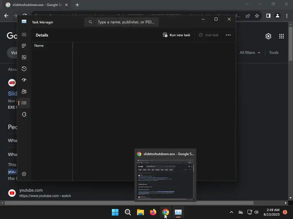Click the Chrome taskbar icon
293x219 pixels.
[166, 212]
